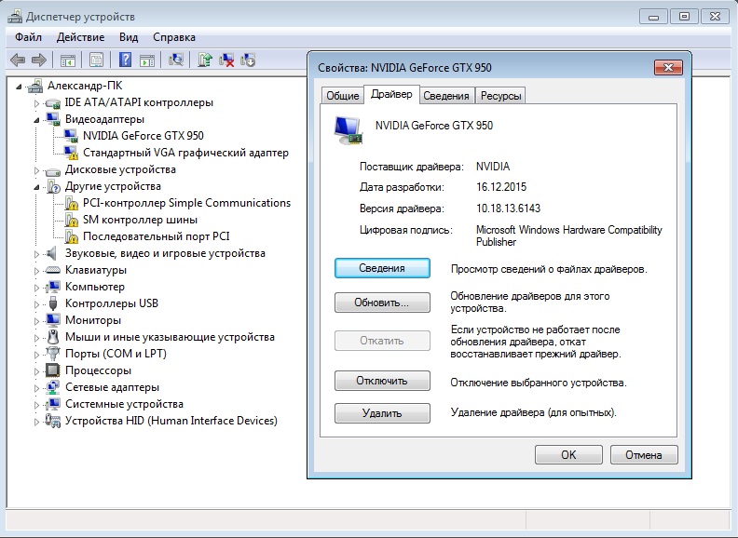Click the Мыши mouse category icon

[x=53, y=337]
